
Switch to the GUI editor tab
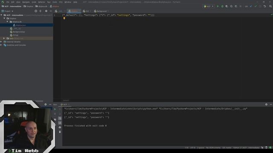pyautogui.click(x=87, y=11)
